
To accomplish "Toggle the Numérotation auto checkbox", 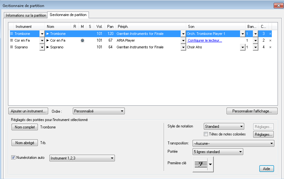I will point(13,158).
